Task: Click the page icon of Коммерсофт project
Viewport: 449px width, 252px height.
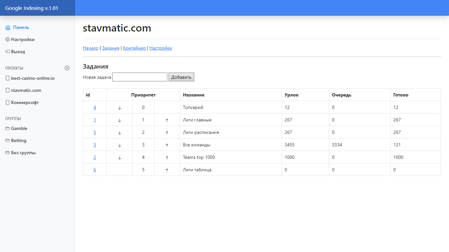Action: point(8,102)
